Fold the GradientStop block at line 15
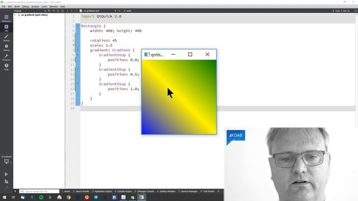This screenshot has height=201, width=358. (78, 84)
